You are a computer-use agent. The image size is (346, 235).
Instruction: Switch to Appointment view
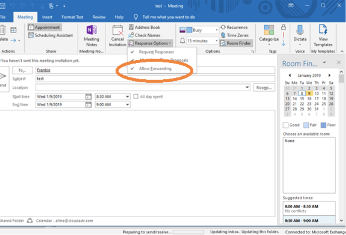pyautogui.click(x=44, y=27)
